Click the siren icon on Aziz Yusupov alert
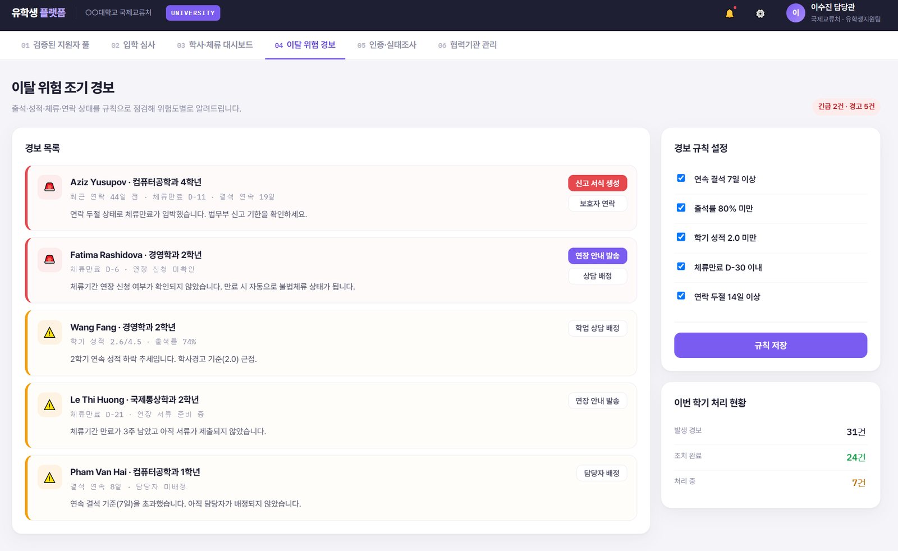898x551 pixels. [x=49, y=187]
